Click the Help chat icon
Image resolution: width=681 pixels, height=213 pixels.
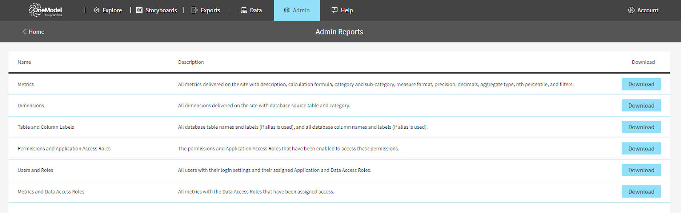click(335, 10)
